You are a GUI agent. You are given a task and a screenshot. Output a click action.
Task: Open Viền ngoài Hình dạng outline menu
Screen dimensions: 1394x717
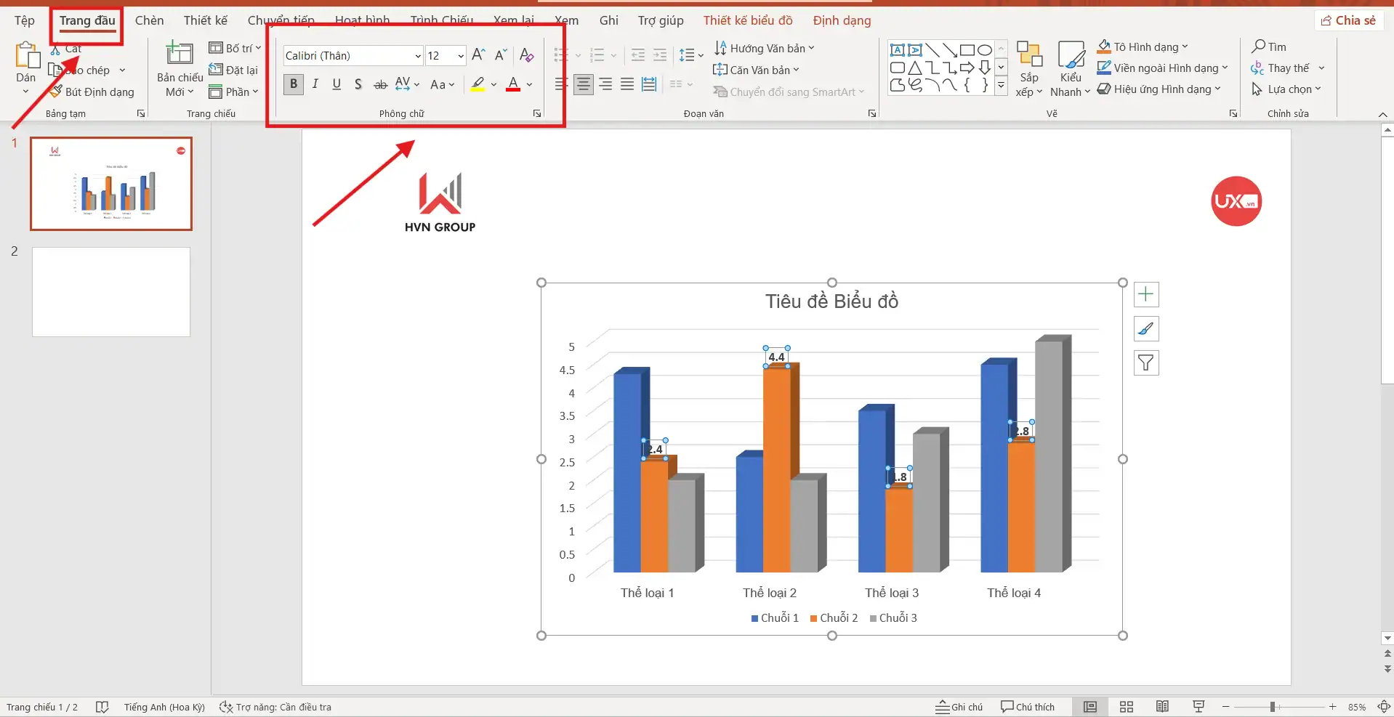[x=1163, y=68]
